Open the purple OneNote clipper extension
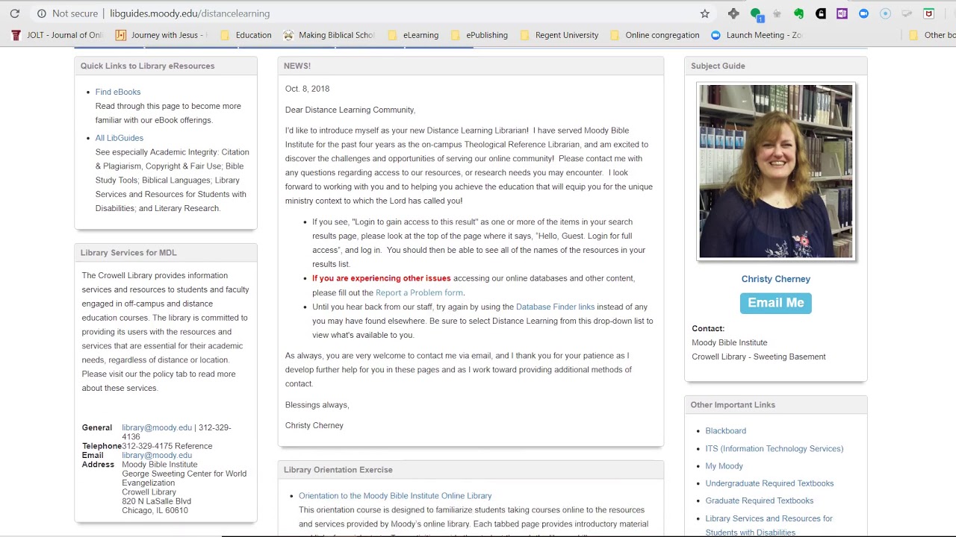The width and height of the screenshot is (956, 537). 842,13
